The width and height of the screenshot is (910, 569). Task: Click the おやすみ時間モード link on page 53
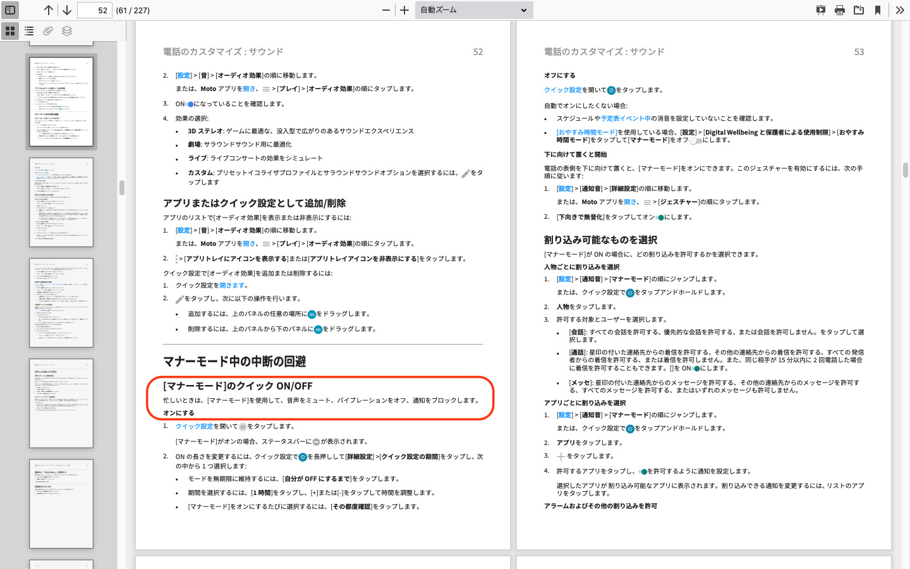coord(586,133)
